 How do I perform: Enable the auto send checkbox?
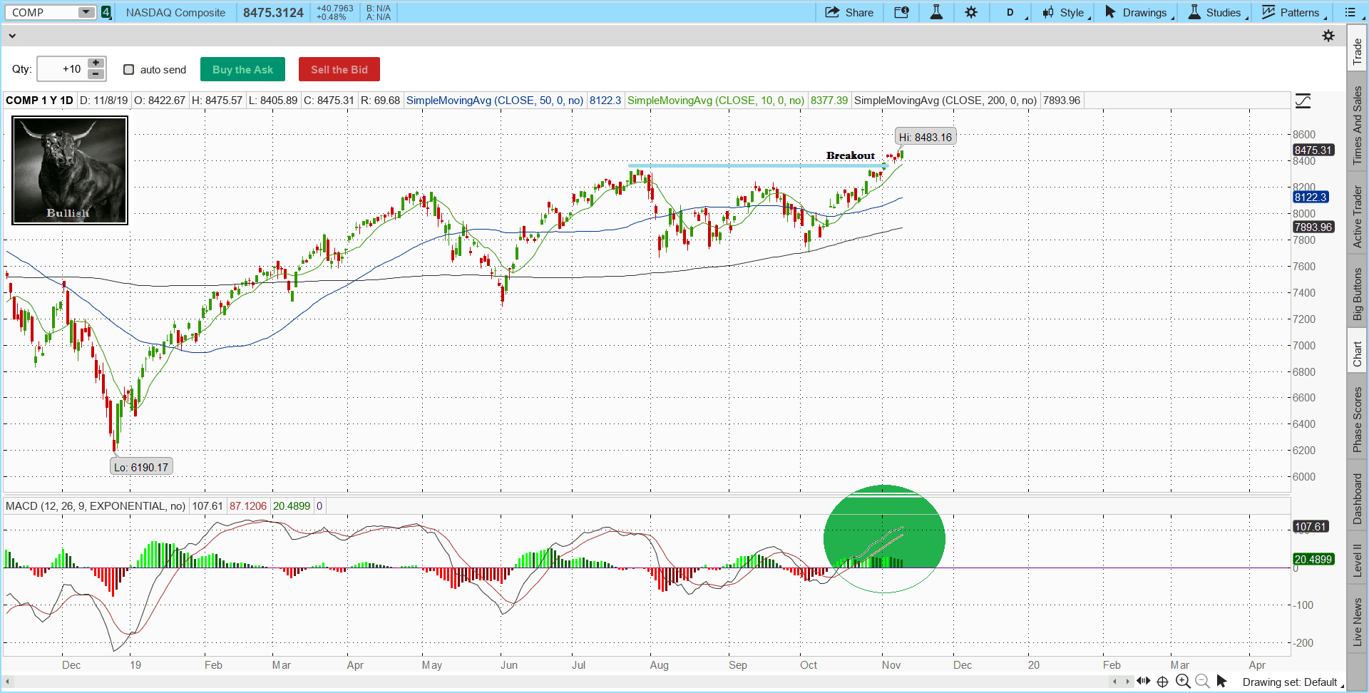coord(129,70)
